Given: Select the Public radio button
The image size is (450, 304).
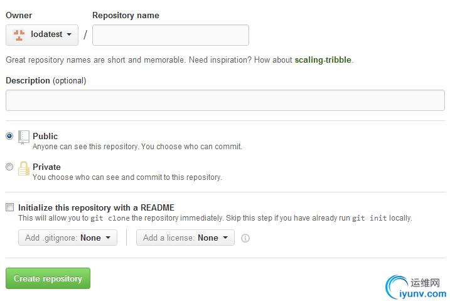Looking at the screenshot, I should 9,136.
